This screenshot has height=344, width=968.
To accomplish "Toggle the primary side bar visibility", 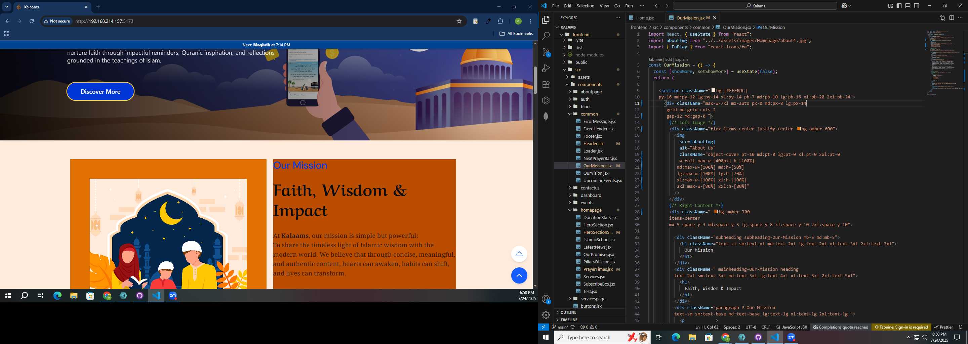I will (899, 6).
